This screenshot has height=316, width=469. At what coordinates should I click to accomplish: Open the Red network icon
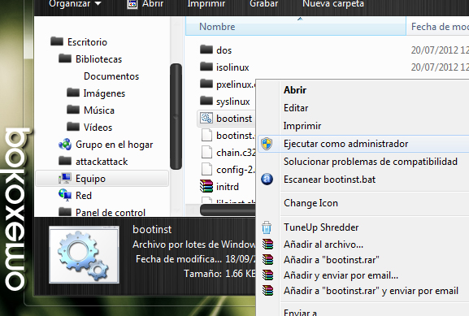point(65,195)
